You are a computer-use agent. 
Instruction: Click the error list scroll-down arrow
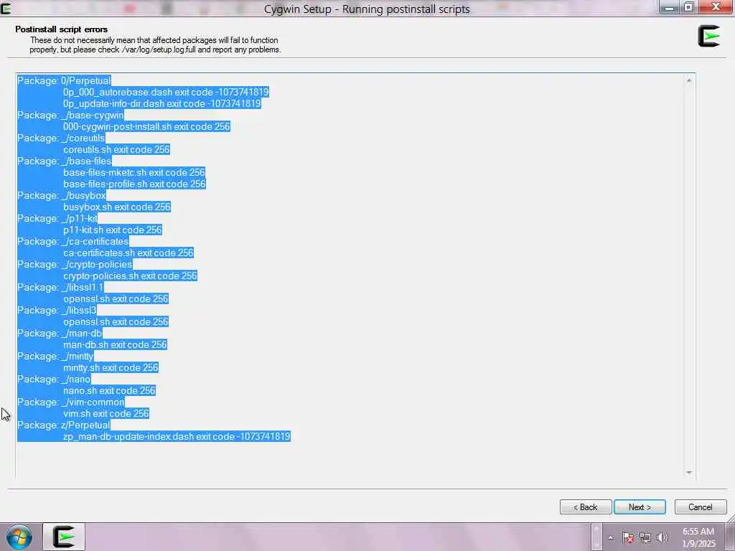(x=688, y=472)
